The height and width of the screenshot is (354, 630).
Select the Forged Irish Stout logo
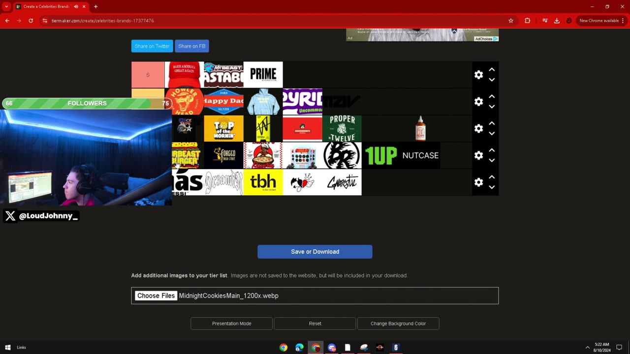[223, 155]
